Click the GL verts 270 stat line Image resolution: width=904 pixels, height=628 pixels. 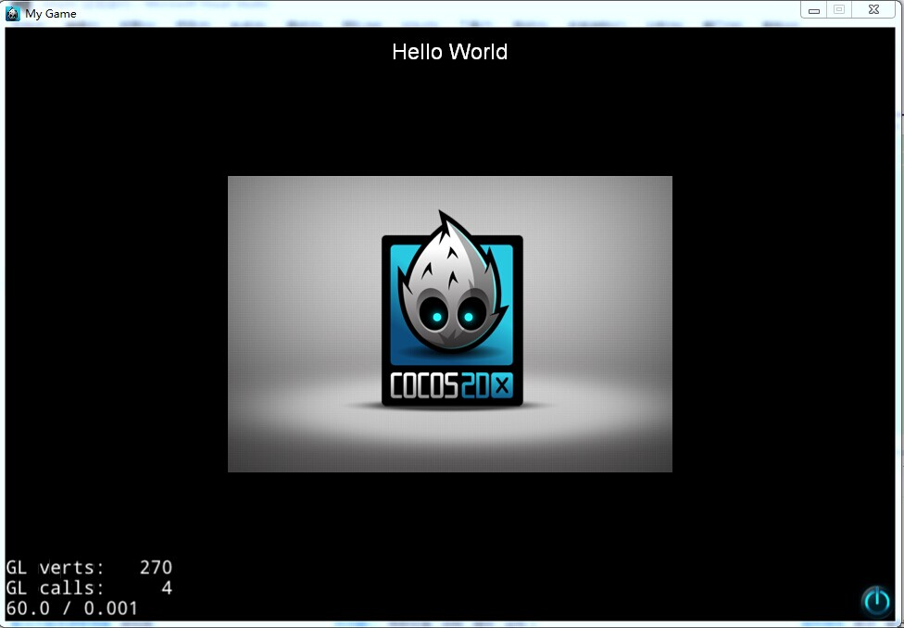[x=89, y=568]
